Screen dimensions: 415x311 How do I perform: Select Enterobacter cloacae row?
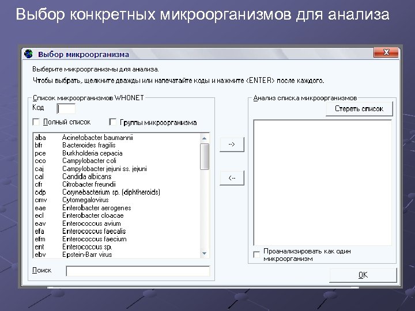[116, 215]
